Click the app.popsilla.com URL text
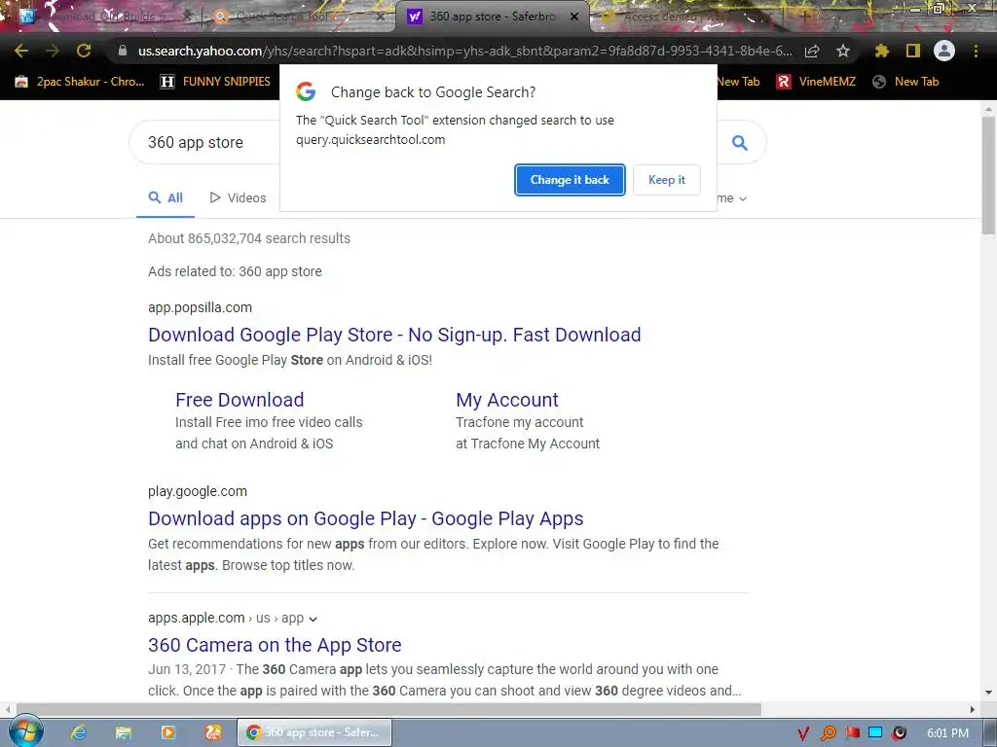 pyautogui.click(x=200, y=307)
